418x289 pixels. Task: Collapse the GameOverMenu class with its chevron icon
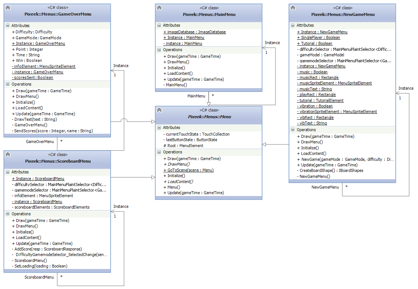pos(8,8)
